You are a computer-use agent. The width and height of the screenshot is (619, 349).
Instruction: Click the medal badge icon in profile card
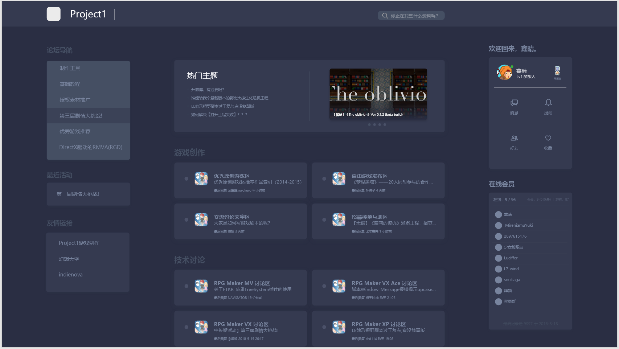pyautogui.click(x=557, y=70)
